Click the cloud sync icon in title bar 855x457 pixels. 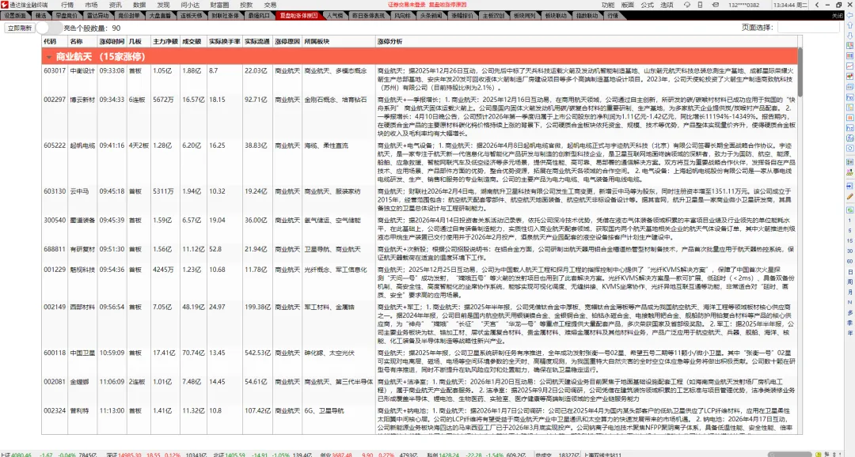pos(687,5)
